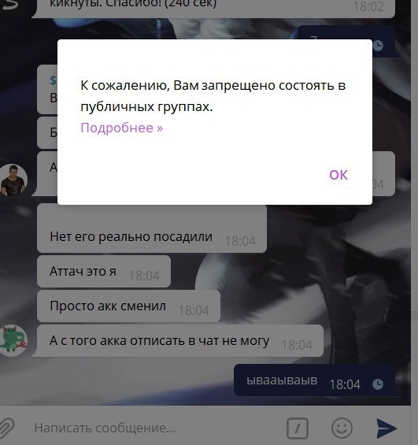Click the 18:04 timestamp on ывааываыв message
The height and width of the screenshot is (445, 418).
click(x=345, y=385)
